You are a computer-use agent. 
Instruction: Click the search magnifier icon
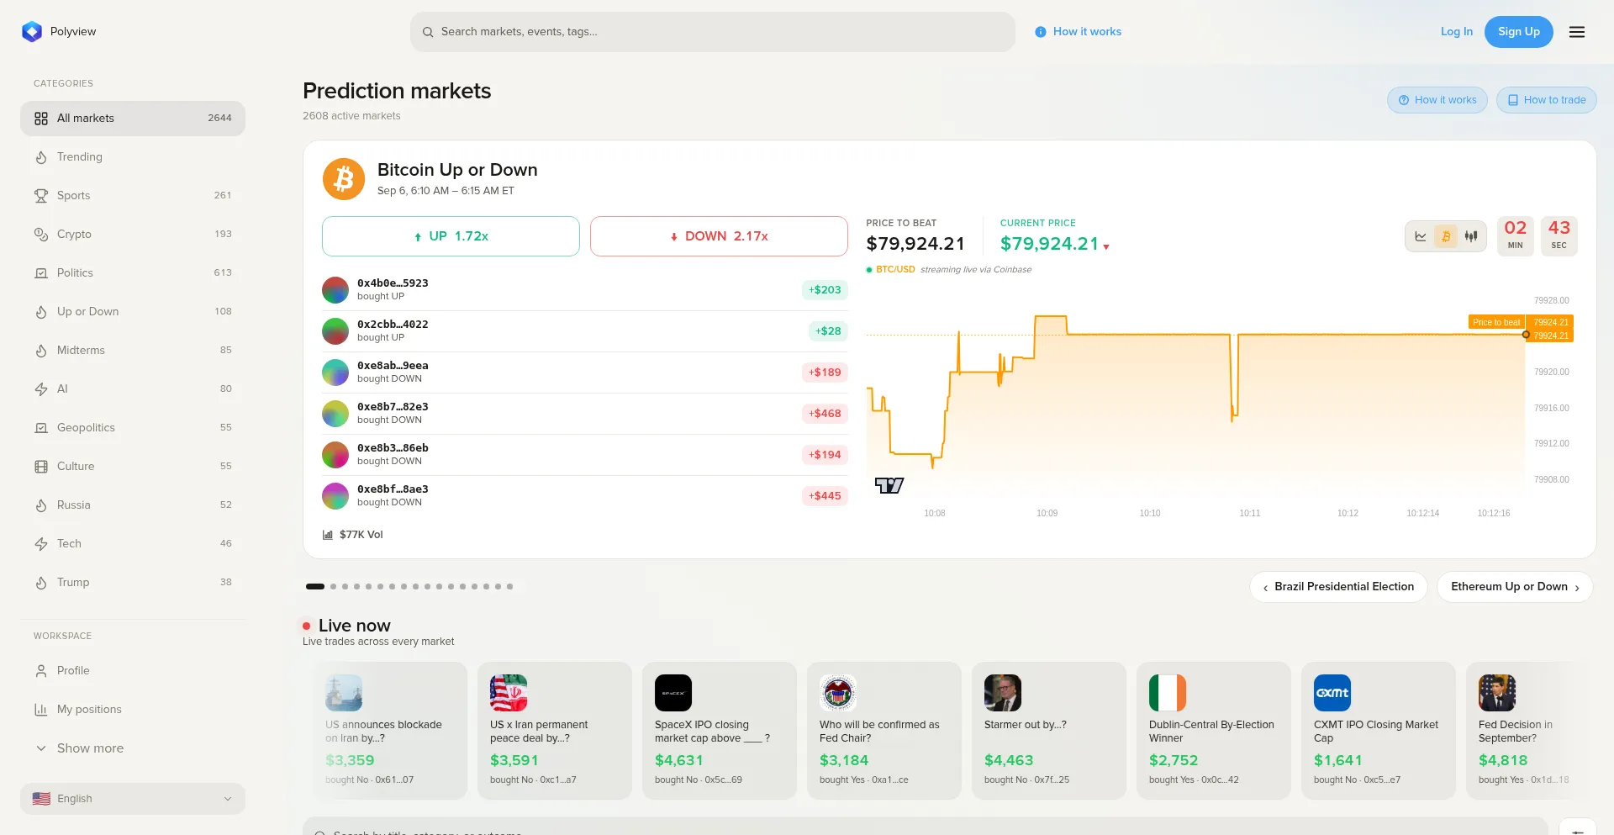coord(428,32)
